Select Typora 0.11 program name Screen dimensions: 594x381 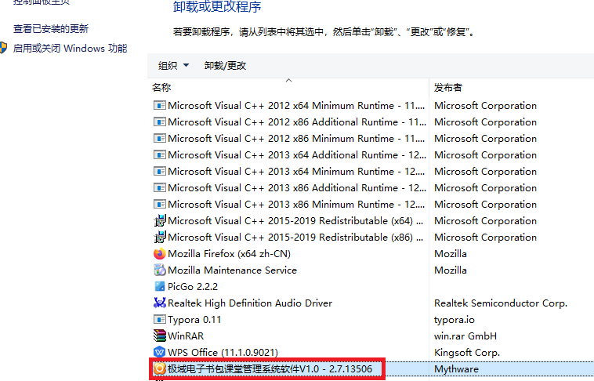tap(194, 320)
